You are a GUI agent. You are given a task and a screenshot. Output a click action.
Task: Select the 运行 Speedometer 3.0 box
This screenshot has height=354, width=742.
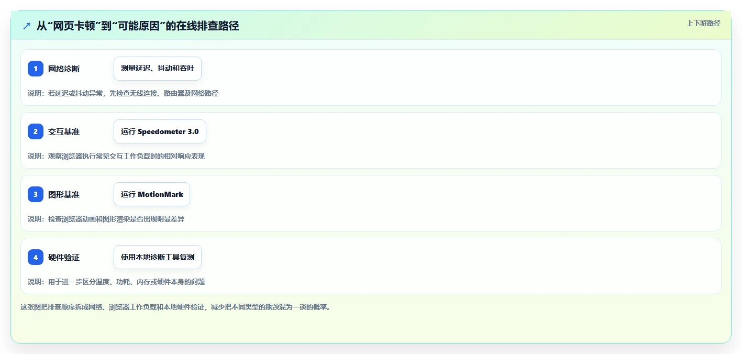[x=160, y=131]
